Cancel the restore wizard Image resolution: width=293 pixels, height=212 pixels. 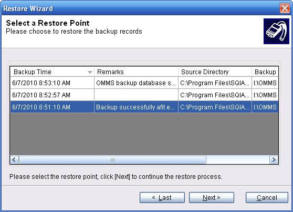coord(267,198)
